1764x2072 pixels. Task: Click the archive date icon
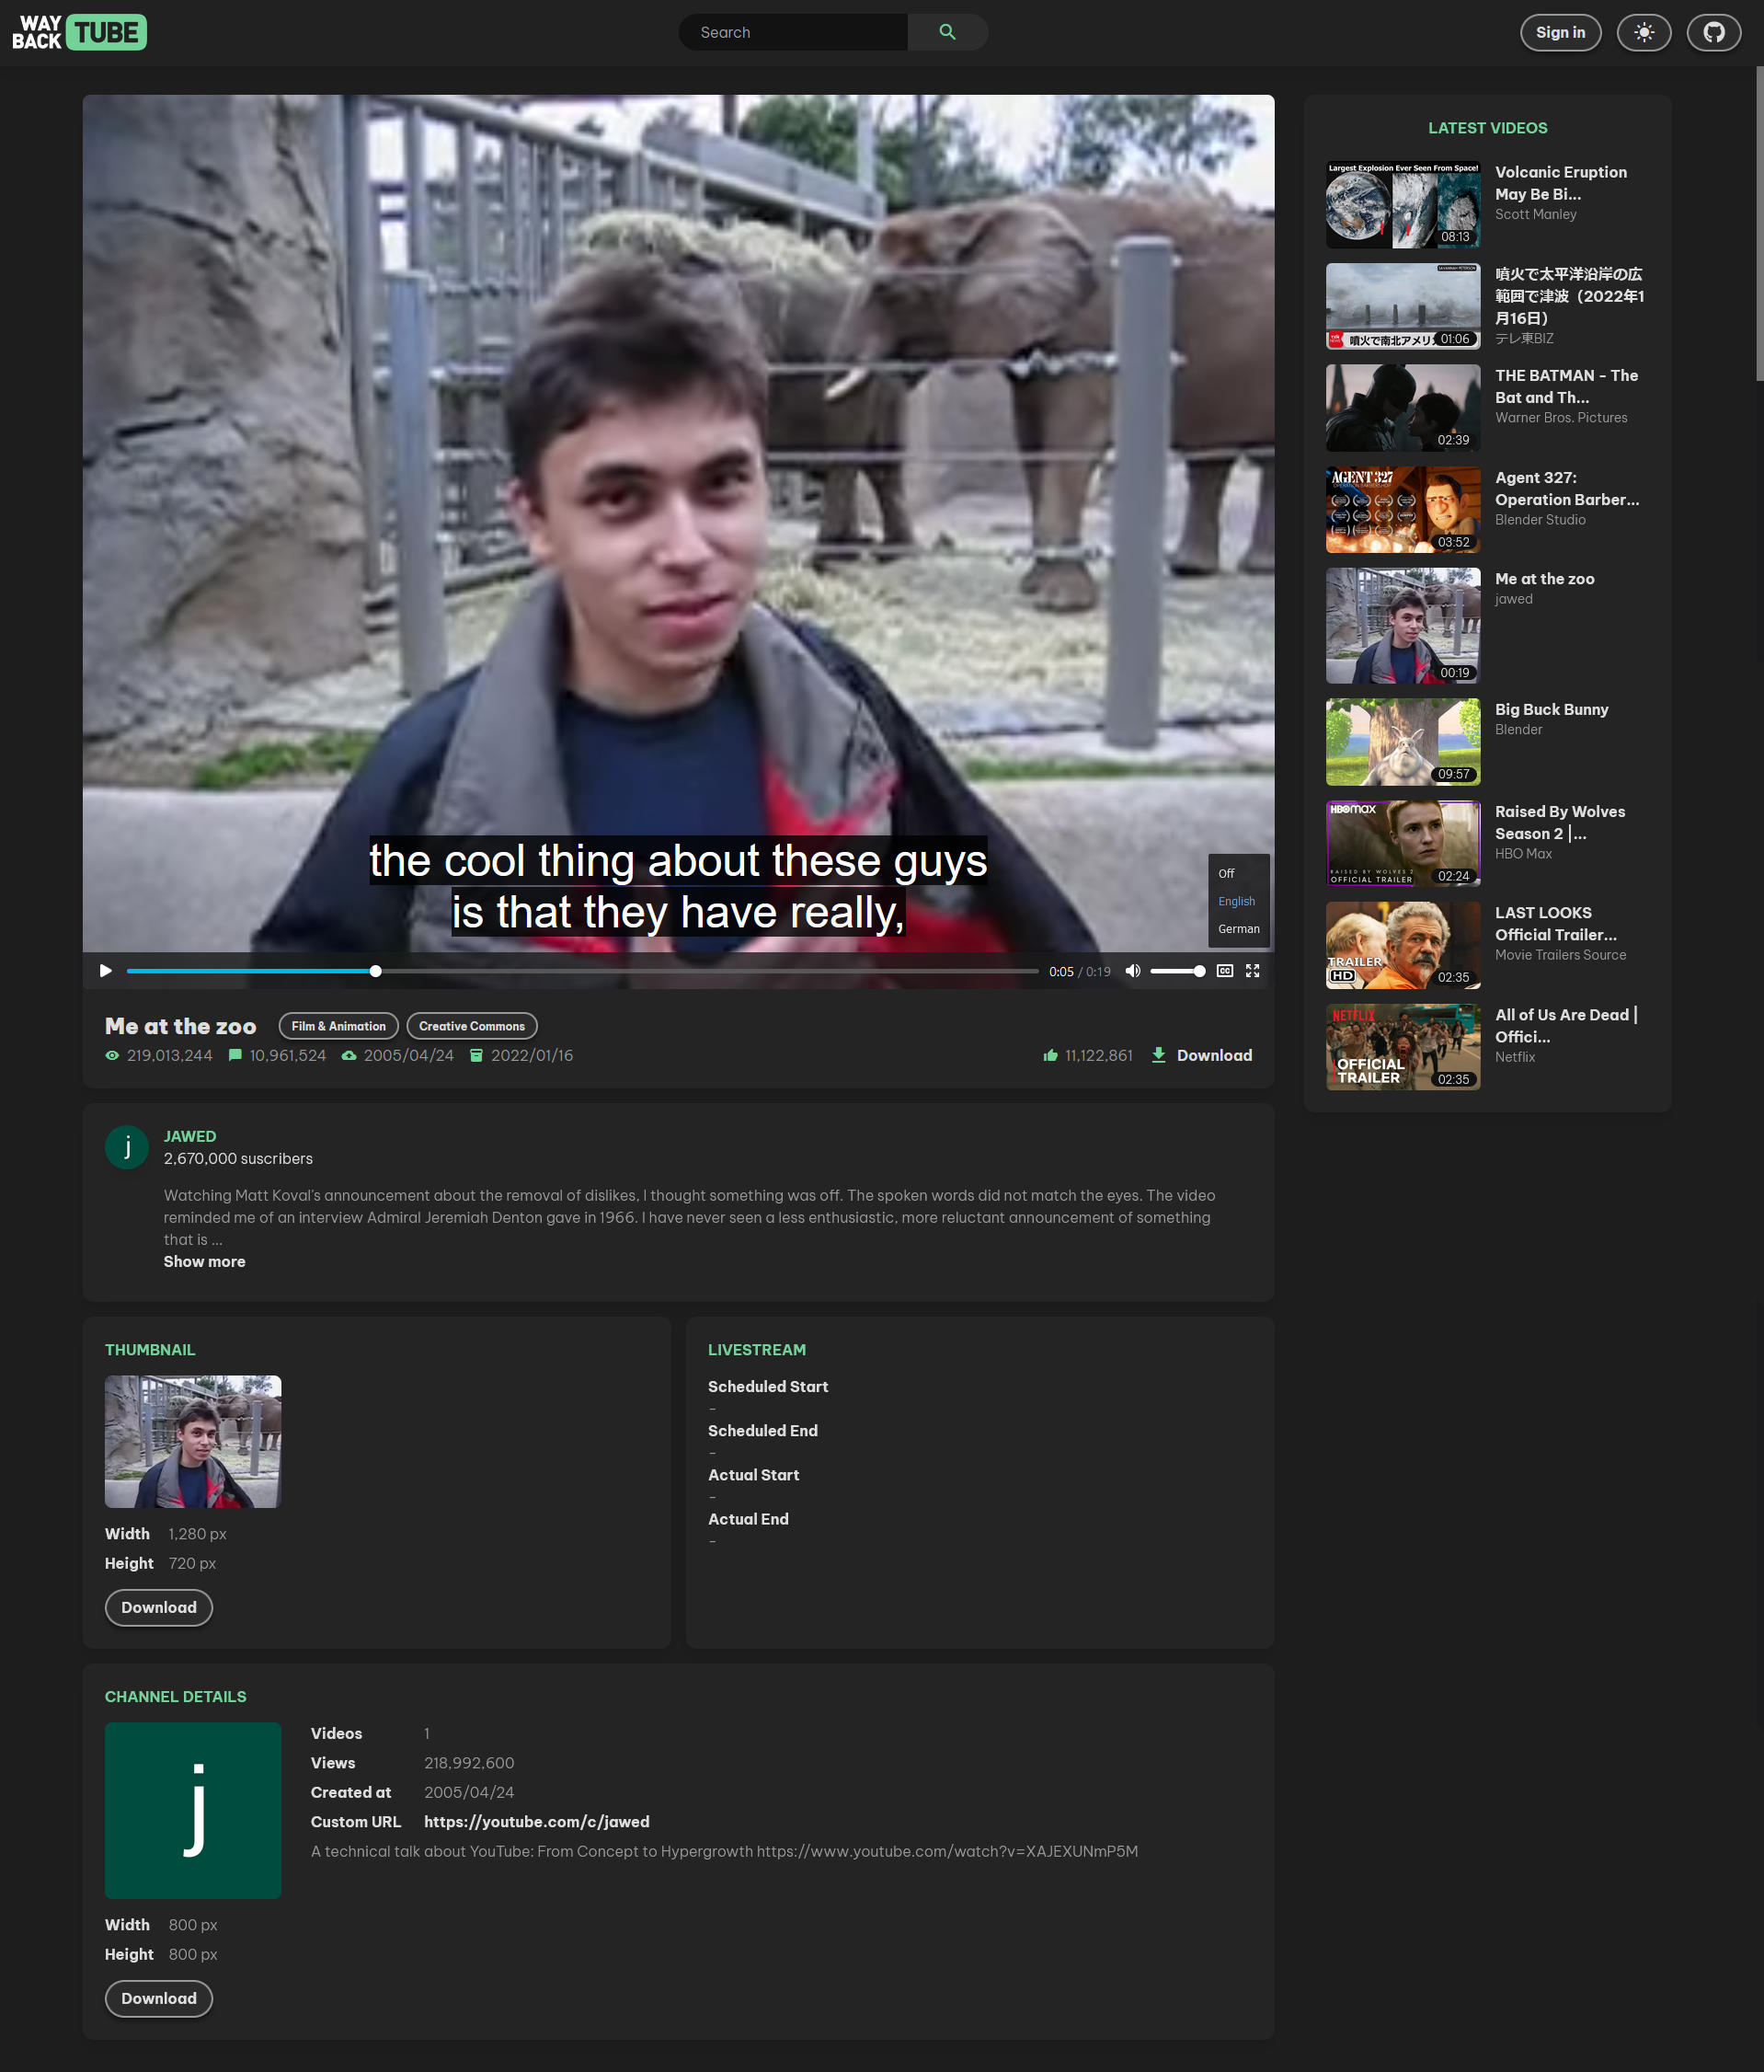(476, 1055)
